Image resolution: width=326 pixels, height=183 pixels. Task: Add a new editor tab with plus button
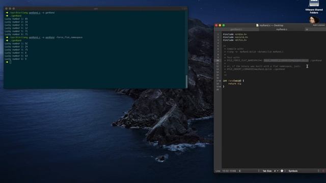[x=307, y=29]
